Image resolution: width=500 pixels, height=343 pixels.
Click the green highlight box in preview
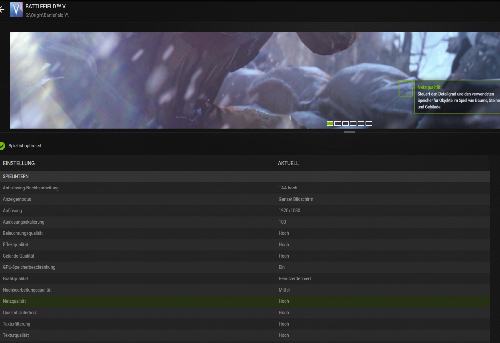406,88
